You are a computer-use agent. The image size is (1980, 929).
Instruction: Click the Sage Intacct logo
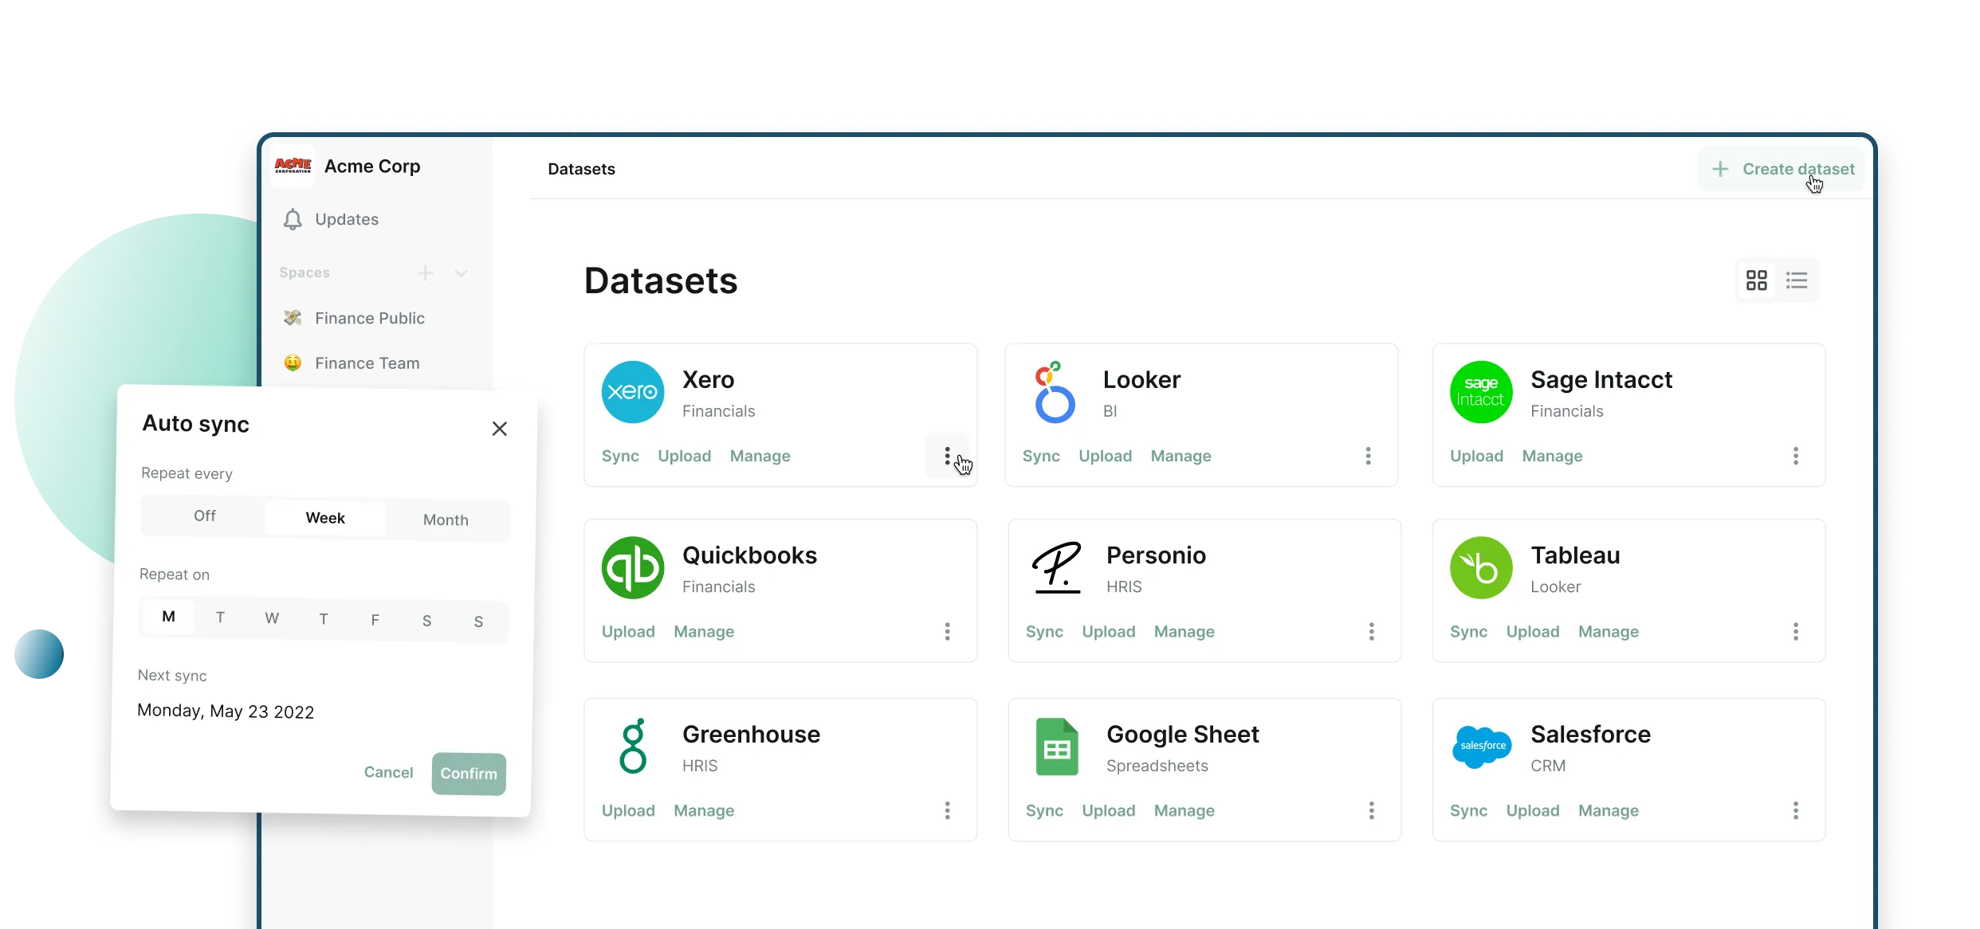click(1481, 392)
